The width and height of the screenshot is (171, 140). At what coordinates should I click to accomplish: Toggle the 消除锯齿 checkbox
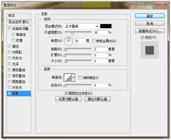[80, 78]
